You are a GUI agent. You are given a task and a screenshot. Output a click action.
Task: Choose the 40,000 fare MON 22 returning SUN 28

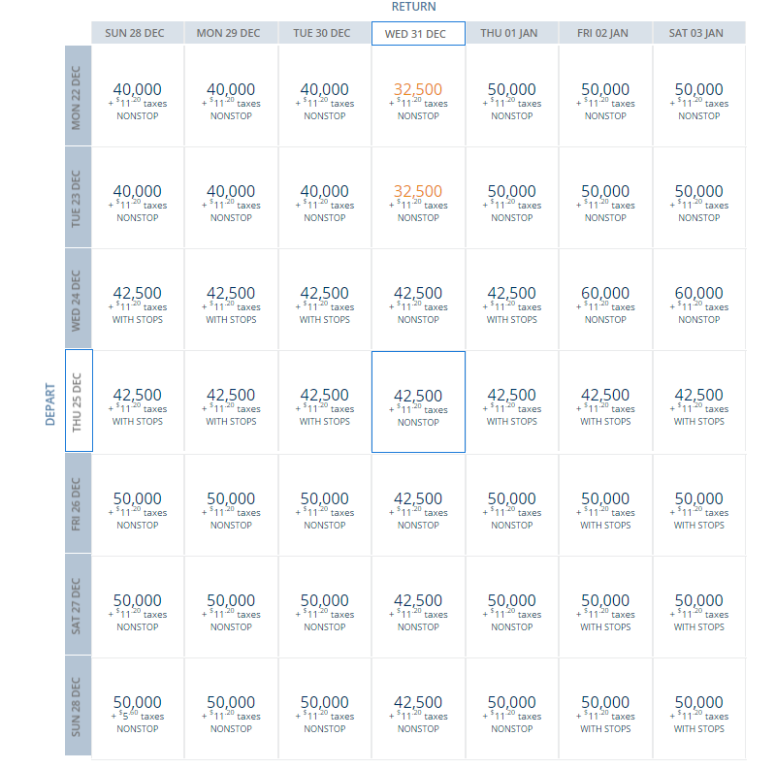point(138,96)
